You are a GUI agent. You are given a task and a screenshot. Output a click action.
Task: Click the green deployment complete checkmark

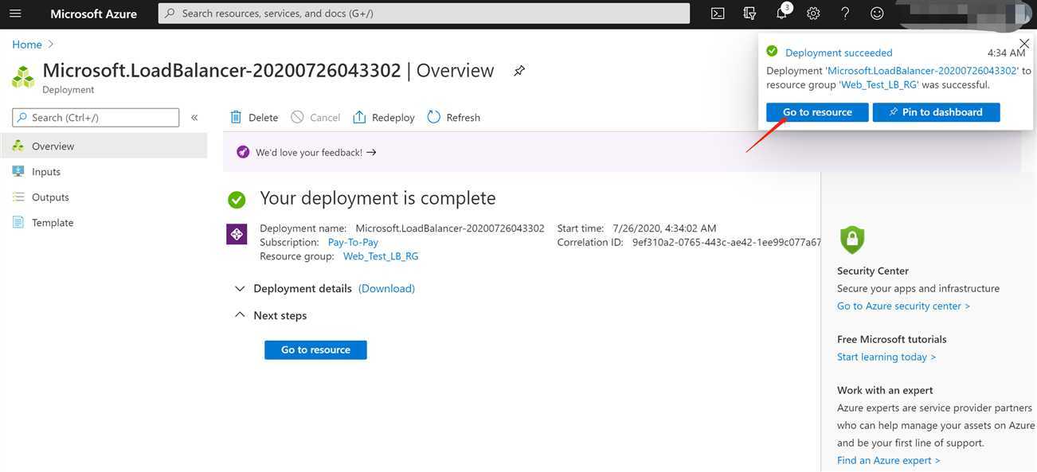tap(237, 199)
